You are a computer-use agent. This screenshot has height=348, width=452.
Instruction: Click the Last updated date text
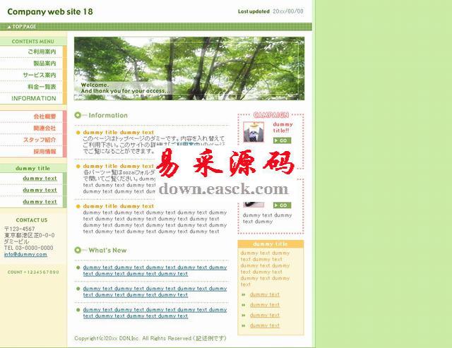coord(270,11)
